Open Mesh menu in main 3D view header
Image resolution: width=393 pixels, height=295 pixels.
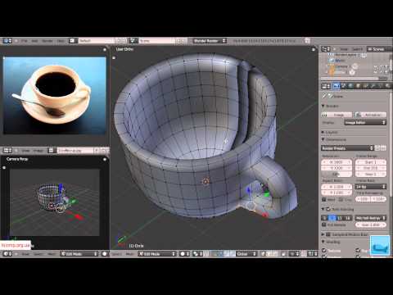tap(130, 254)
